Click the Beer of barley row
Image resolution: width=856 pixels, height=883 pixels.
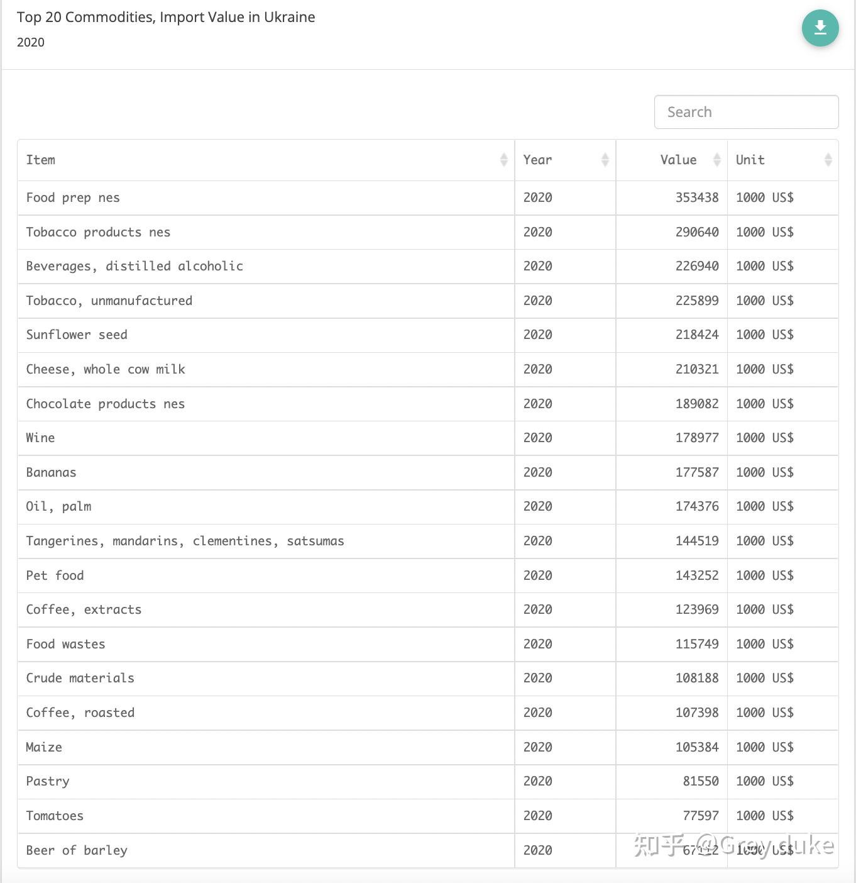[x=77, y=850]
